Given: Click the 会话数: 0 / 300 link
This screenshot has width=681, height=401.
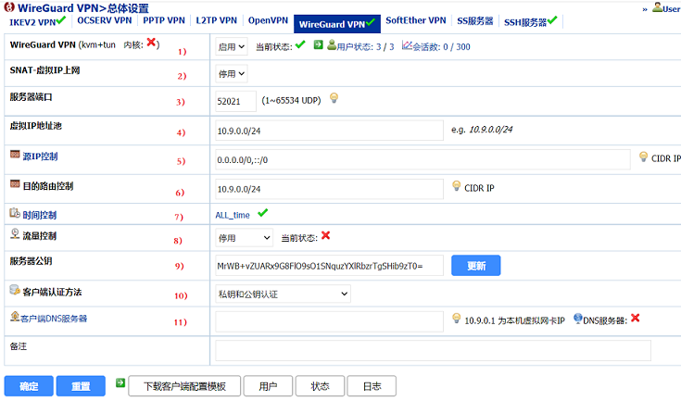Looking at the screenshot, I should point(441,47).
